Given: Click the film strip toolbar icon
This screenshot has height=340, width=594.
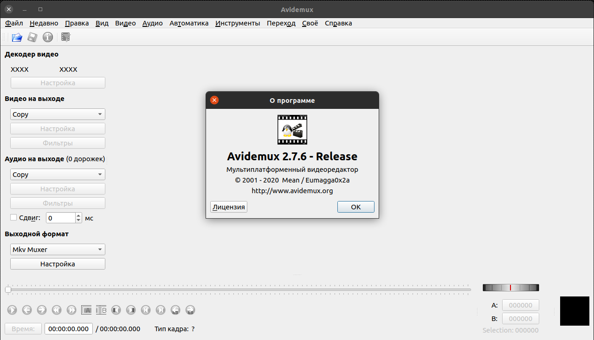Looking at the screenshot, I should pyautogui.click(x=66, y=37).
